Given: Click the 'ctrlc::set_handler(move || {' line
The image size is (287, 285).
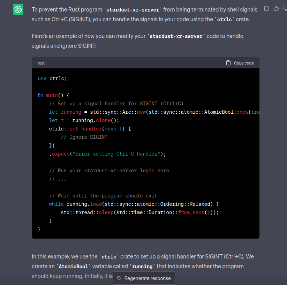Looking at the screenshot, I should click(x=90, y=129).
